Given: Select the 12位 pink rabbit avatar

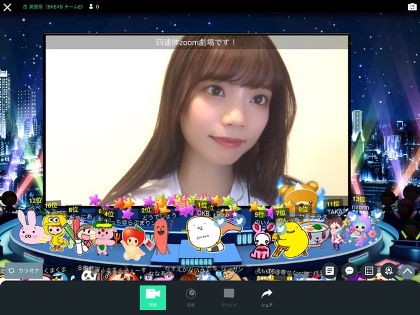Looking at the screenshot, I should point(30,228).
